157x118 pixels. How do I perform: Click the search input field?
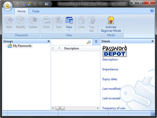coord(69,42)
